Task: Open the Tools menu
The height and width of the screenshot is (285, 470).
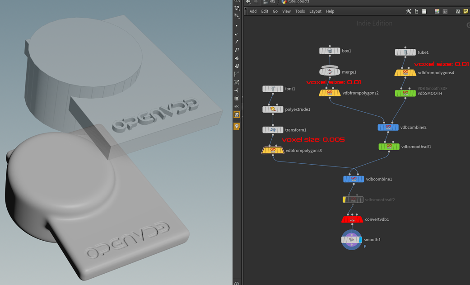Action: click(x=300, y=11)
